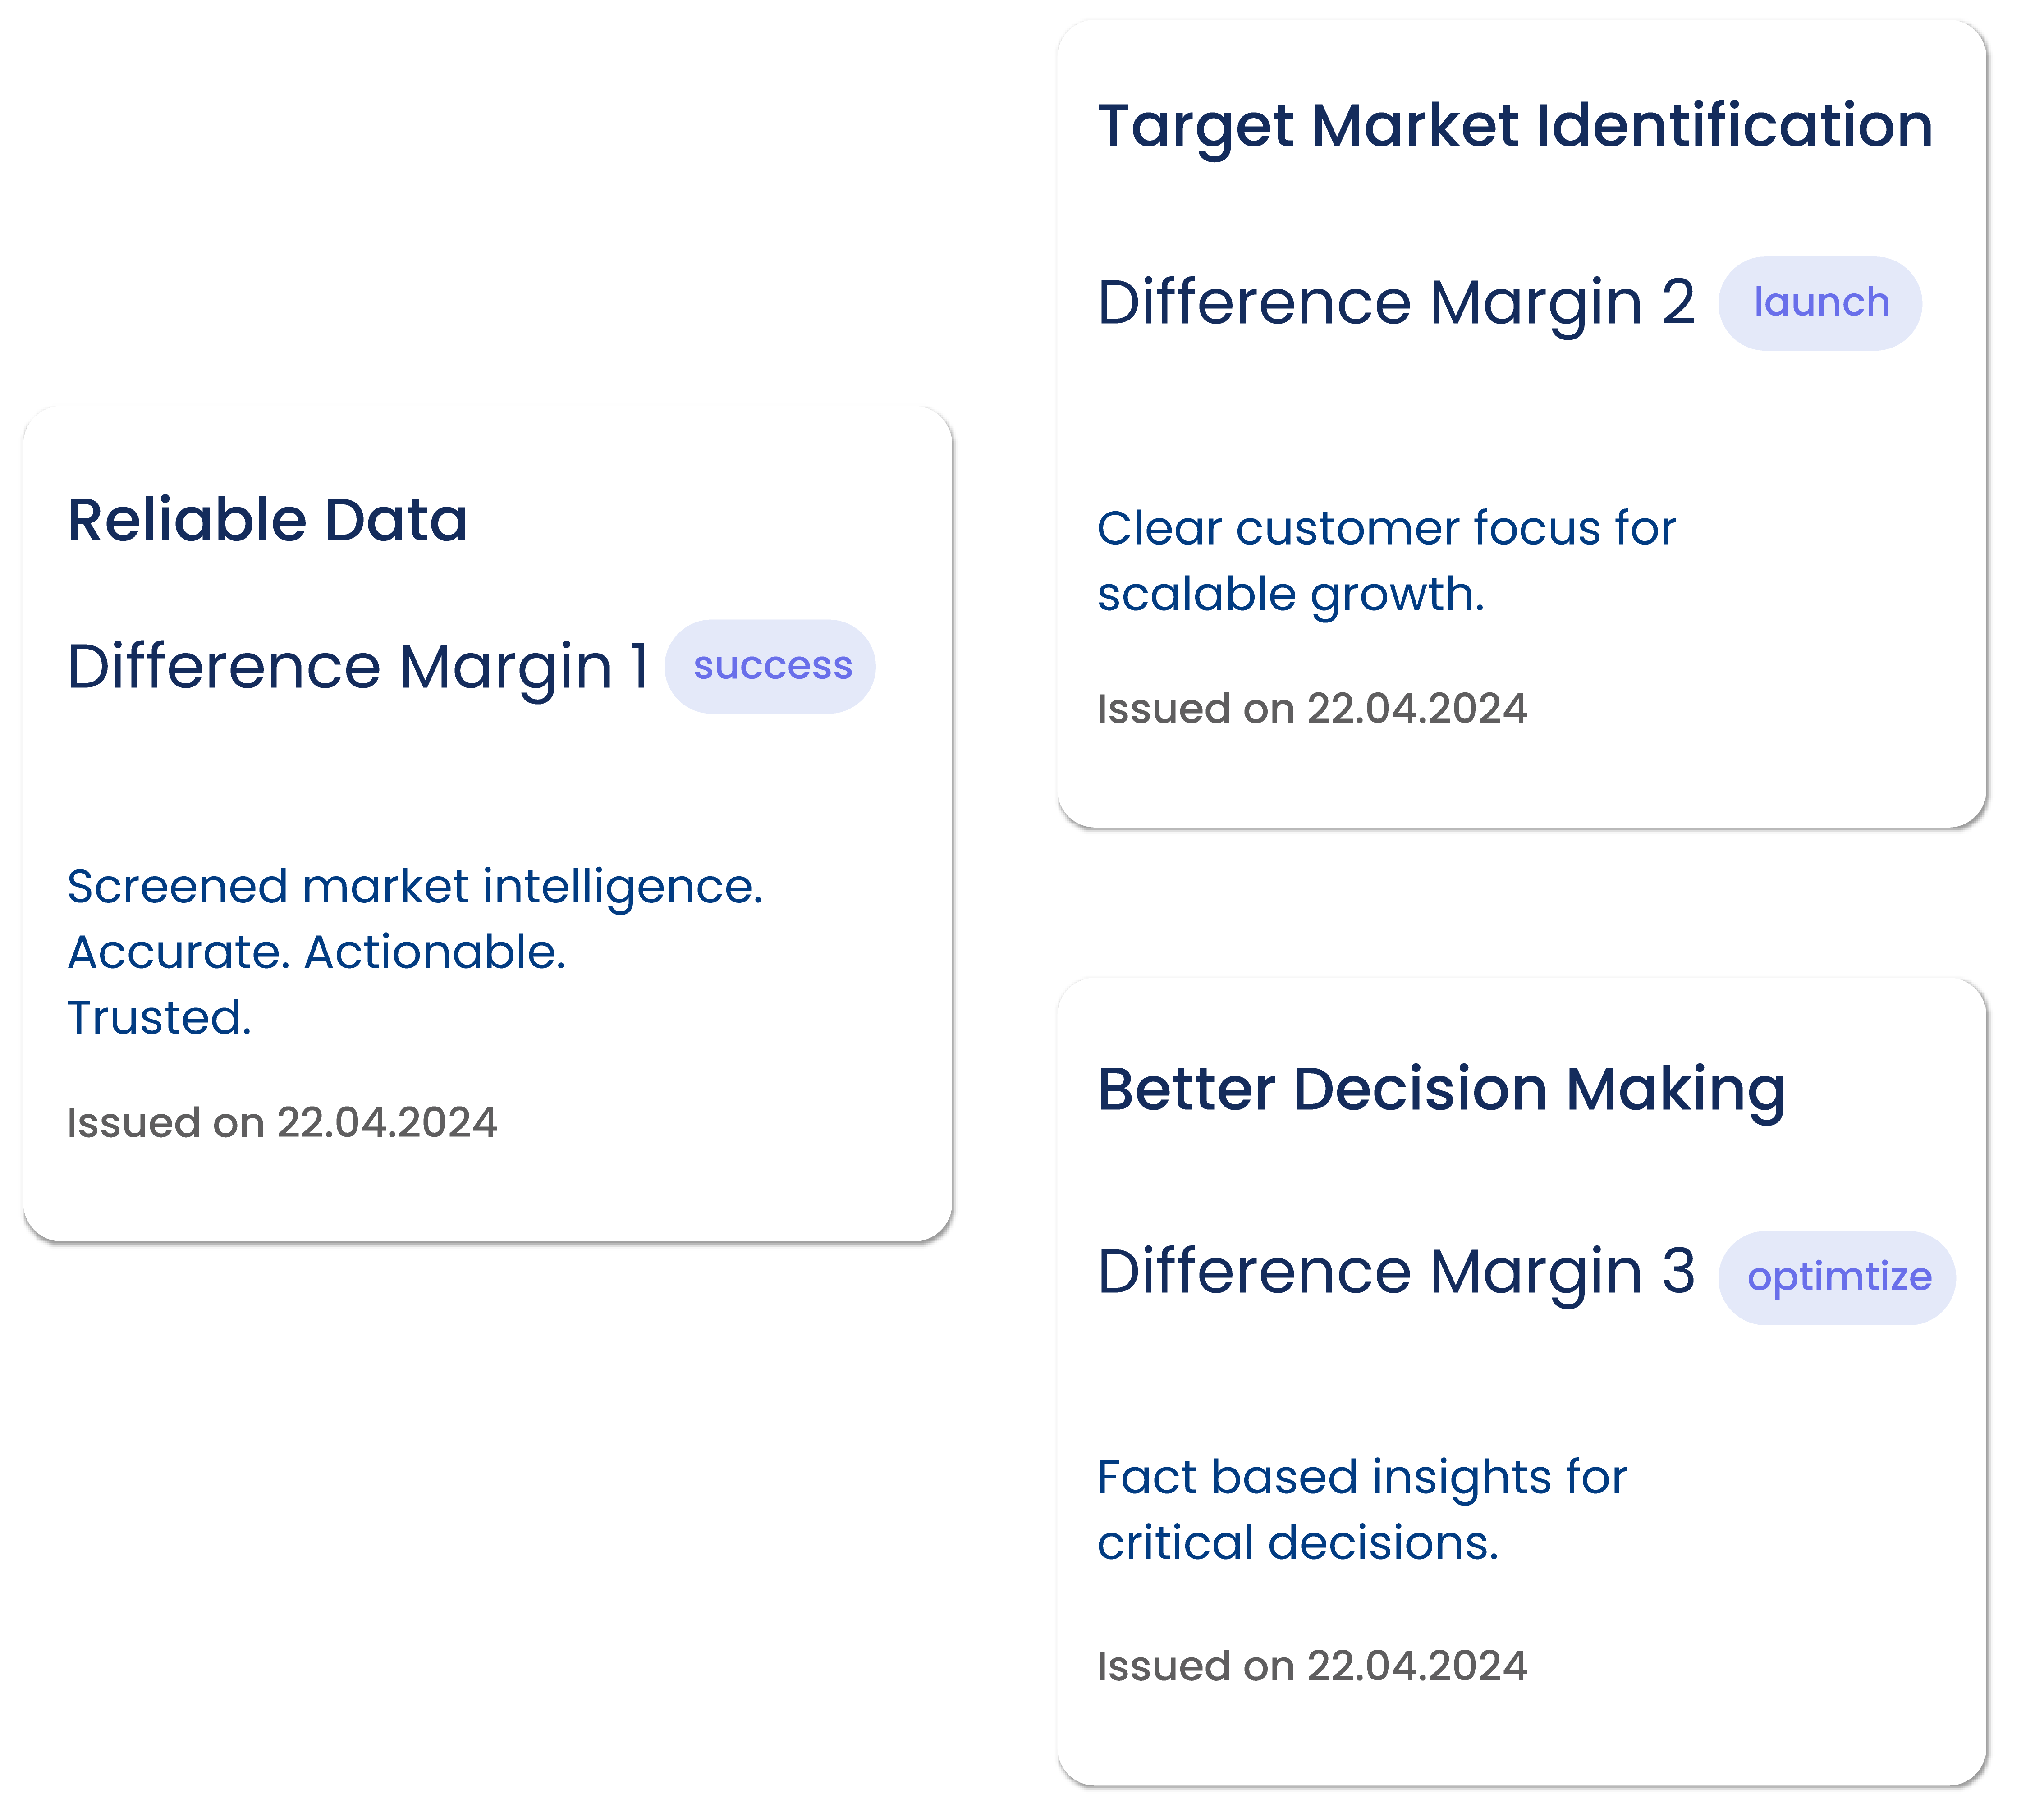The width and height of the screenshot is (2044, 1803).
Task: Click the "critical decisions." text line
Action: (1297, 1543)
